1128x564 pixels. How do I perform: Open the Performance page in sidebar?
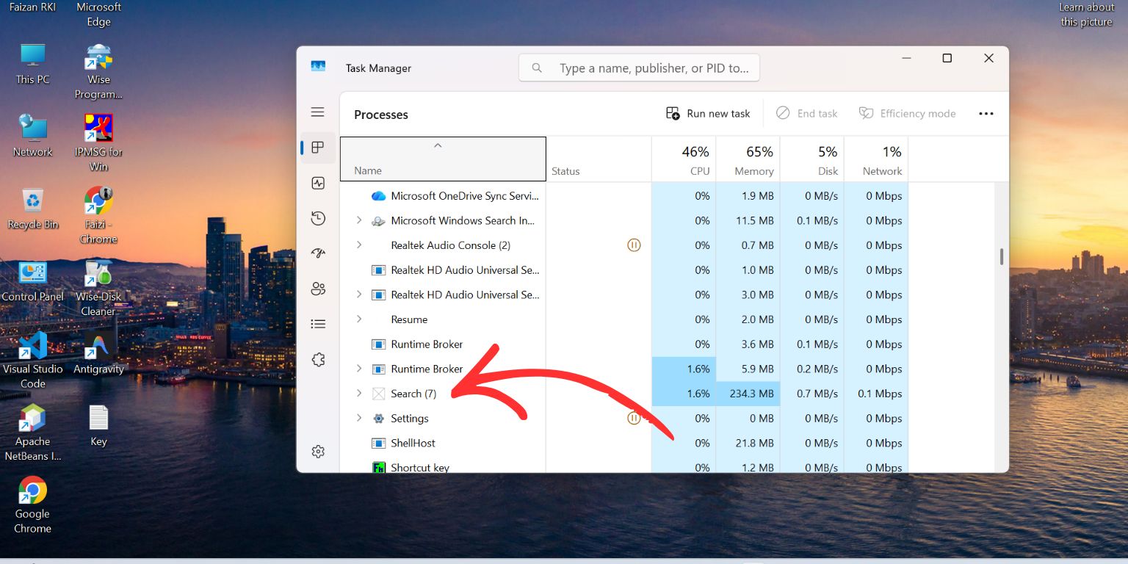tap(317, 183)
